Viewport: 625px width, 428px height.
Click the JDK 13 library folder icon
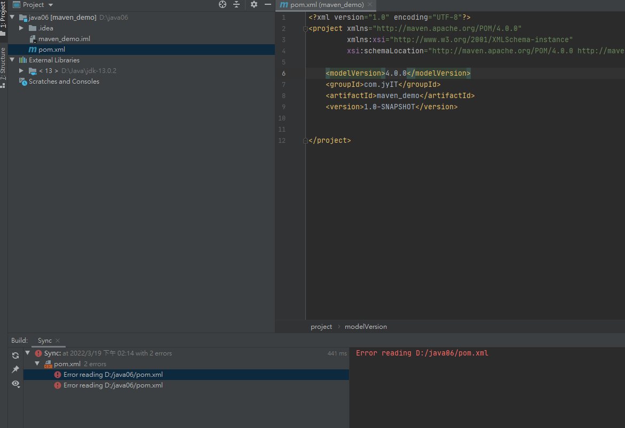coord(33,71)
